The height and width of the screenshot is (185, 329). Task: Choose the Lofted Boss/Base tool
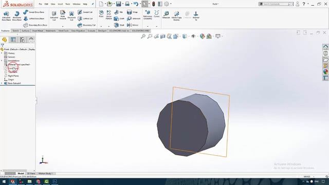33,18
